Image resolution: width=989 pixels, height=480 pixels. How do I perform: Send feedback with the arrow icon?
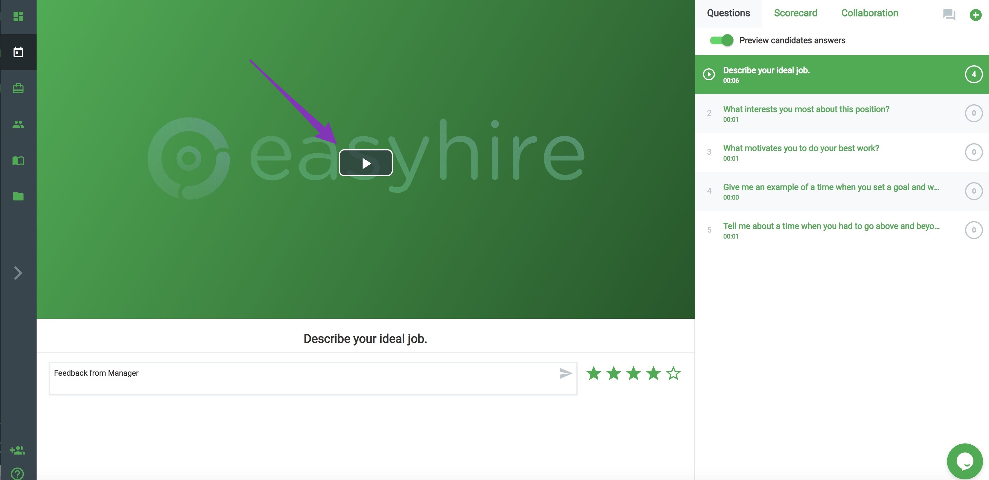[x=566, y=373]
